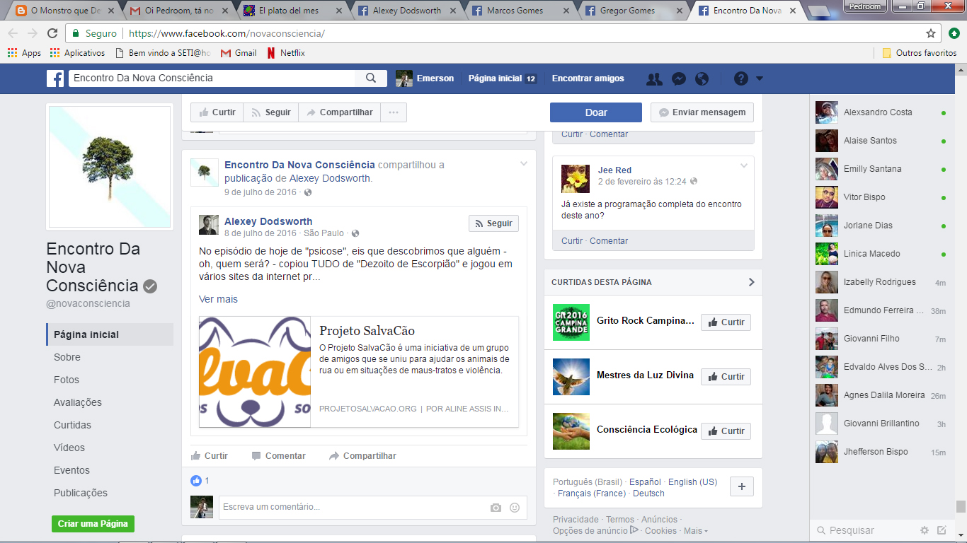
Task: Click the emoji icon in comment box
Action: pyautogui.click(x=515, y=508)
